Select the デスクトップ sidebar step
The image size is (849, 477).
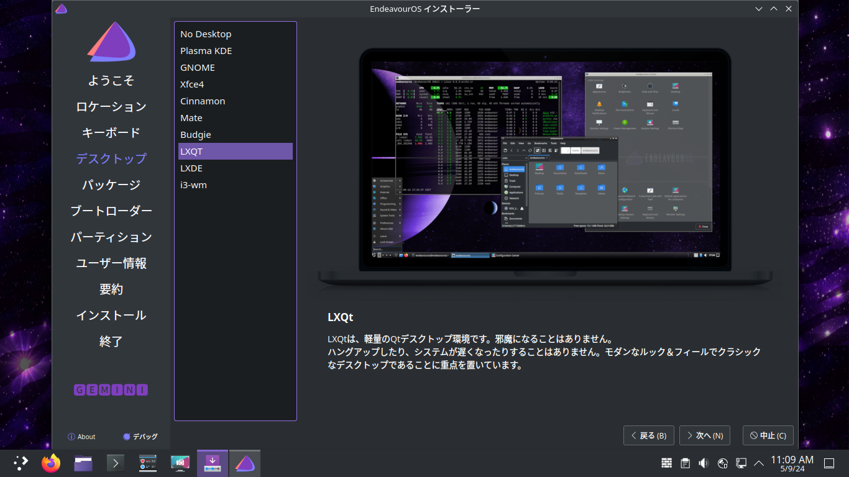(x=111, y=159)
